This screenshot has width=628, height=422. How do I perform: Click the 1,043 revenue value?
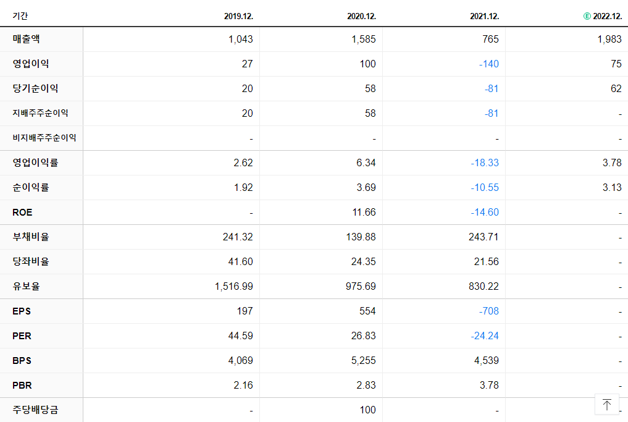click(x=240, y=40)
